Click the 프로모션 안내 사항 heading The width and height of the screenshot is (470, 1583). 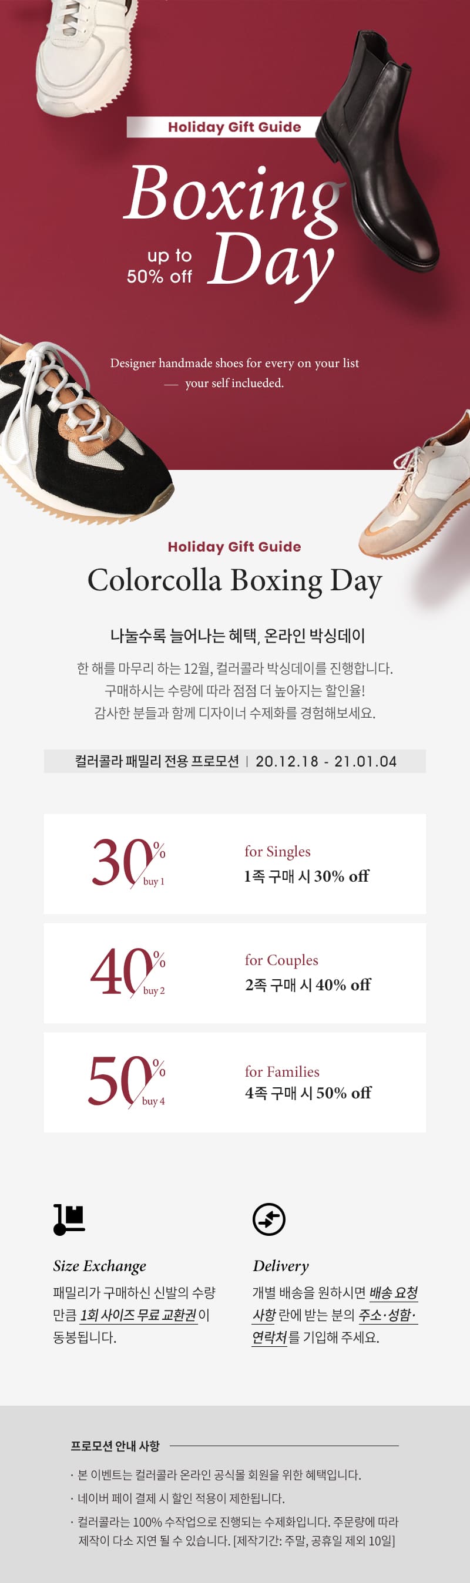115,1446
